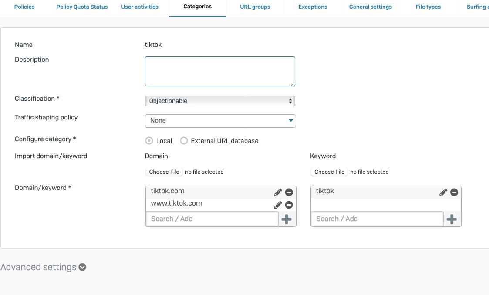Viewport: 489px width, 295px height.
Task: Go to User activities tab
Action: pos(140,7)
